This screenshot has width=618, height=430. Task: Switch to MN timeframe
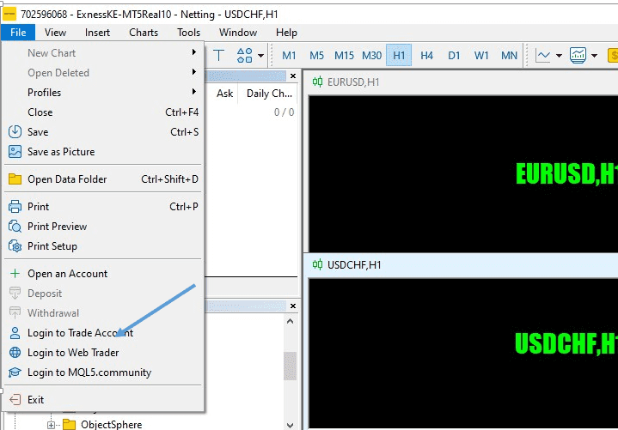coord(509,56)
